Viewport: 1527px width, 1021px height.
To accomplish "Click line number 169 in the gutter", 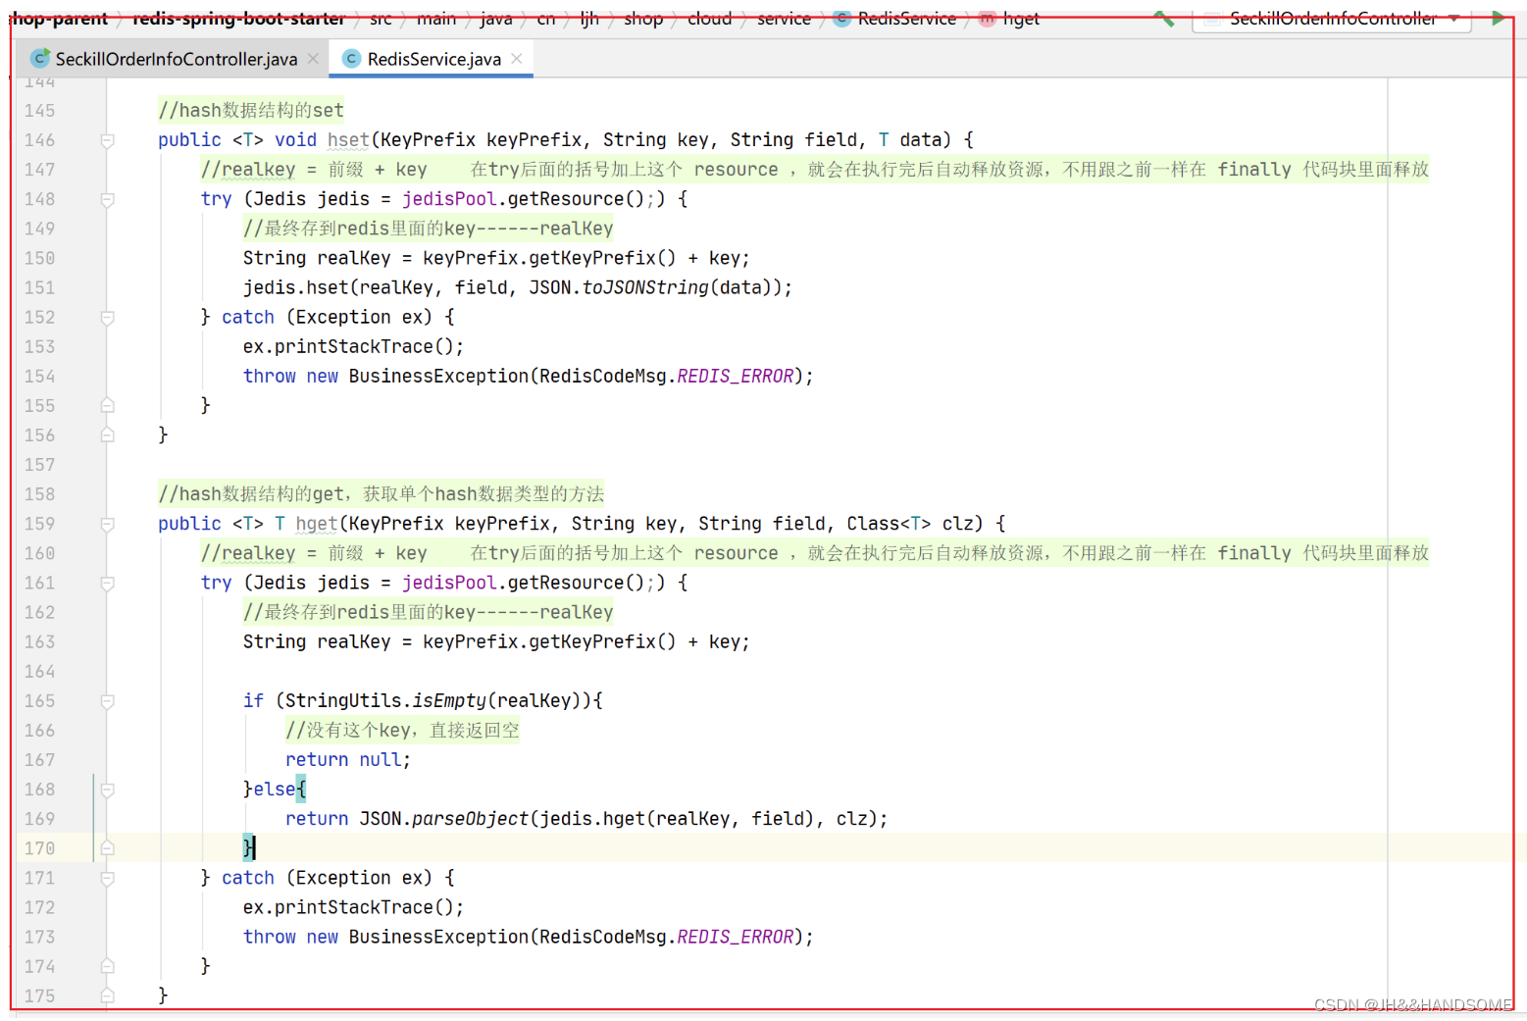I will tap(39, 819).
